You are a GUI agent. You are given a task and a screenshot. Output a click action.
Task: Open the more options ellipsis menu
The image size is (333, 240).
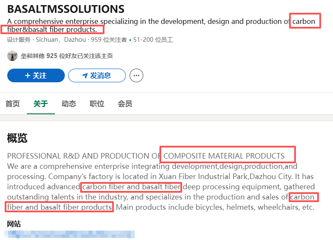coord(136,75)
